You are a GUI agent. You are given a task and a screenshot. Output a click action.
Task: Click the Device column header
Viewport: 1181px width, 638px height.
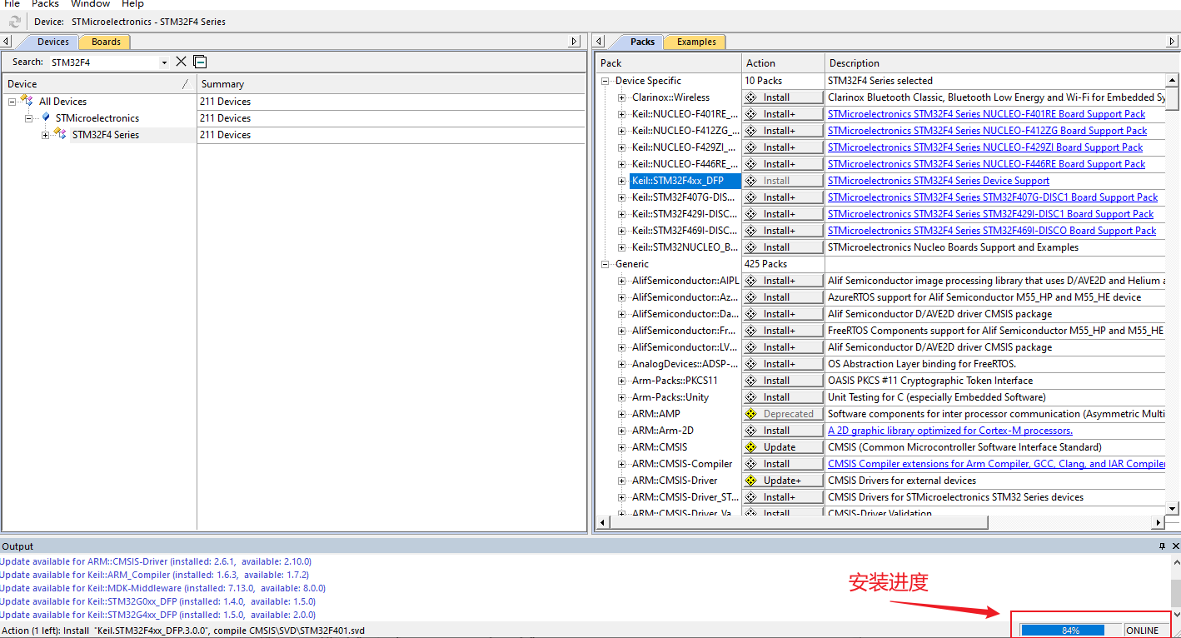click(x=98, y=84)
